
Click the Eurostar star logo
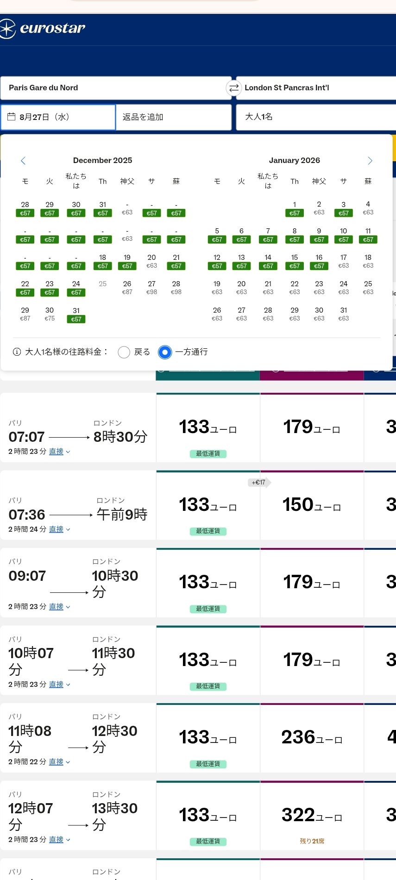click(x=7, y=29)
